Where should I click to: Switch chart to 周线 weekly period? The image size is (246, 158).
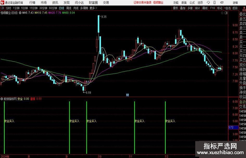pyautogui.click(x=69, y=8)
